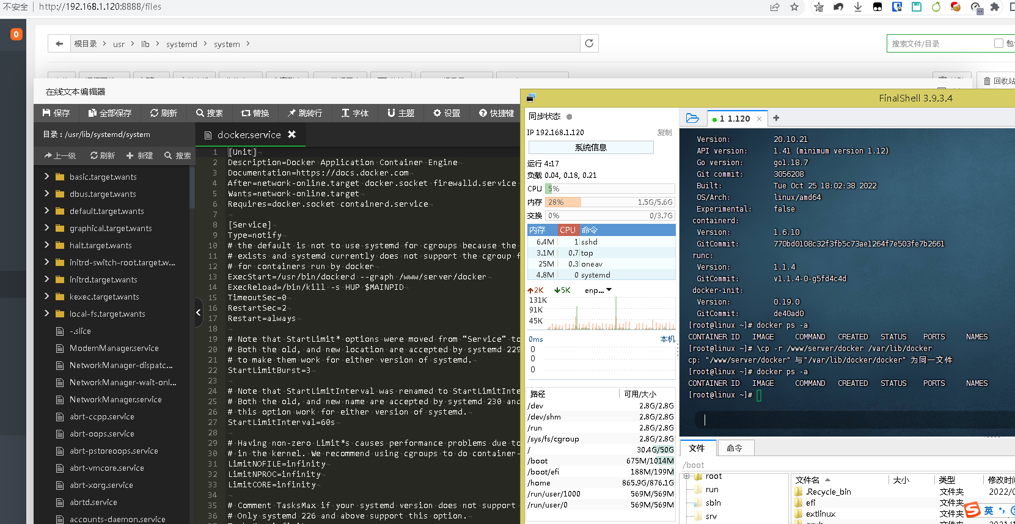Open the Shortcuts help in editor toolbar
The width and height of the screenshot is (1015, 524).
497,113
